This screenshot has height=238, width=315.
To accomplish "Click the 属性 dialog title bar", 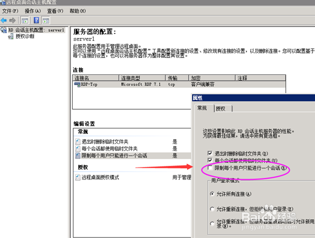I will (254, 98).
